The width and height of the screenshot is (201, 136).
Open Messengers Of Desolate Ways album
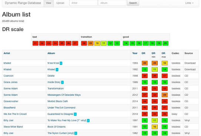tap(64, 95)
